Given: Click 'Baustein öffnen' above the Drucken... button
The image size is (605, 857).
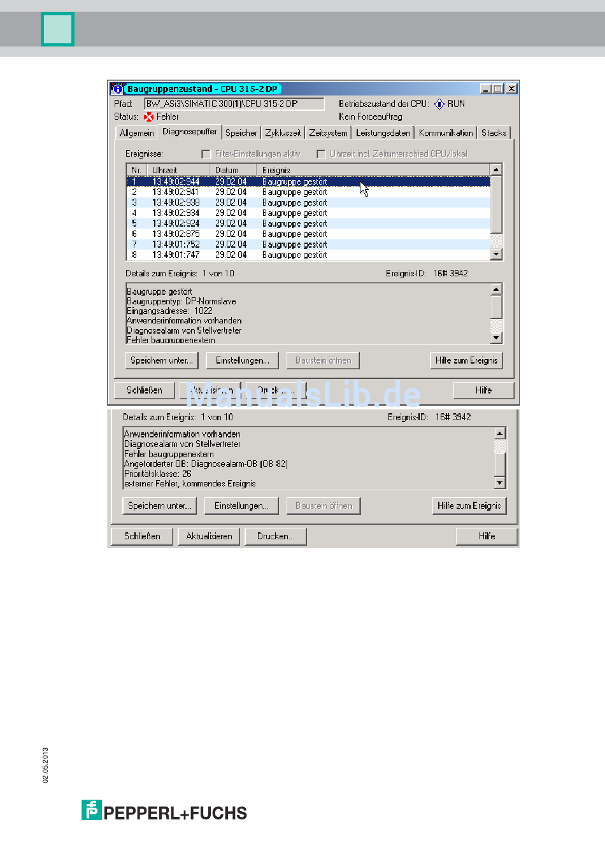Looking at the screenshot, I should [324, 506].
